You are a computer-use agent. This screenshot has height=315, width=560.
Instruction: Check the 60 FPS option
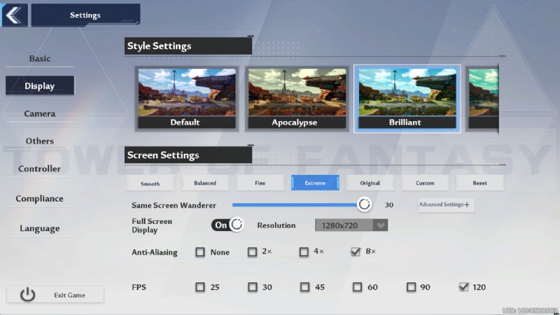[x=357, y=287]
